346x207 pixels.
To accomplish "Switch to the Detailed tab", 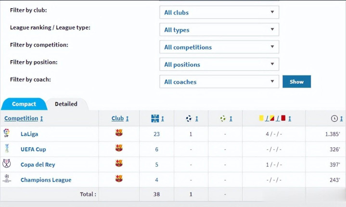I will 66,104.
